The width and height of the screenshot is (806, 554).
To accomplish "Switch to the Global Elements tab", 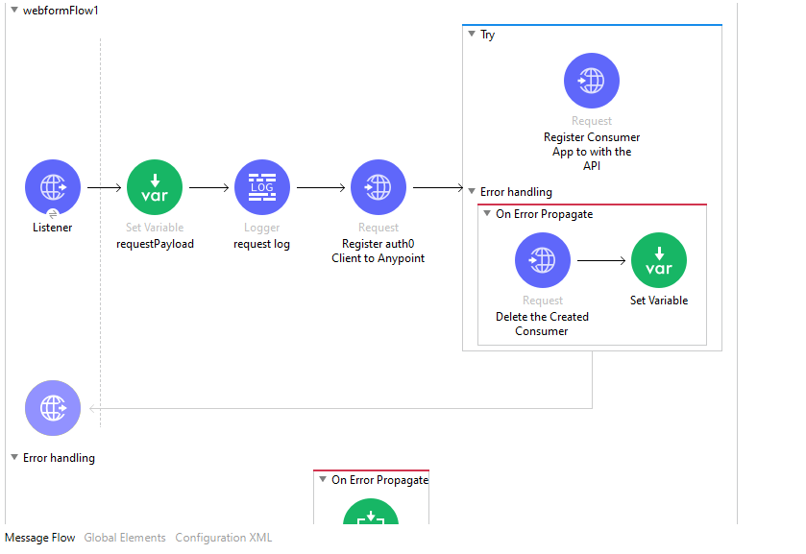I will 124,538.
